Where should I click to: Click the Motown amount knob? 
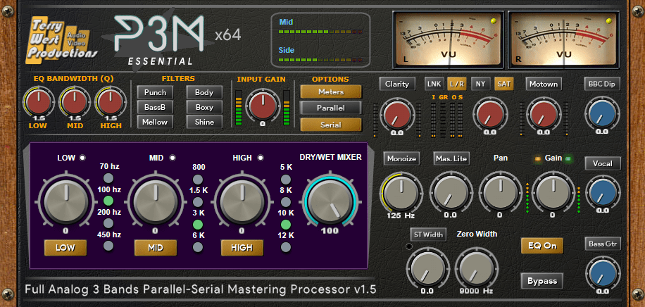[544, 114]
